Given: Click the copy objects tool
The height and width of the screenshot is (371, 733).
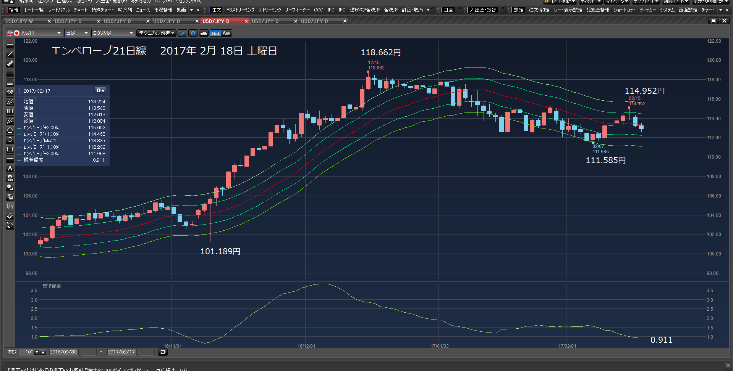Looking at the screenshot, I should click(x=10, y=197).
